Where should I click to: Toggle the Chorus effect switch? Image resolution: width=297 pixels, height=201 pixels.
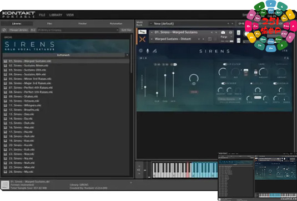275,83
